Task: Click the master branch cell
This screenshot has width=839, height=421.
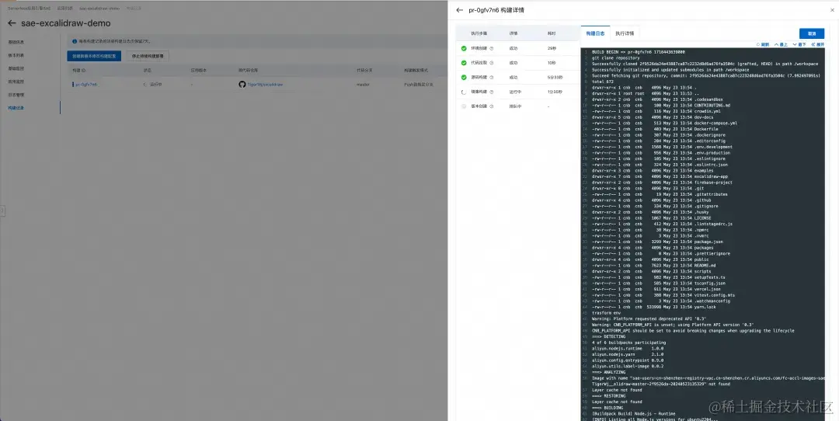Action: click(x=364, y=85)
